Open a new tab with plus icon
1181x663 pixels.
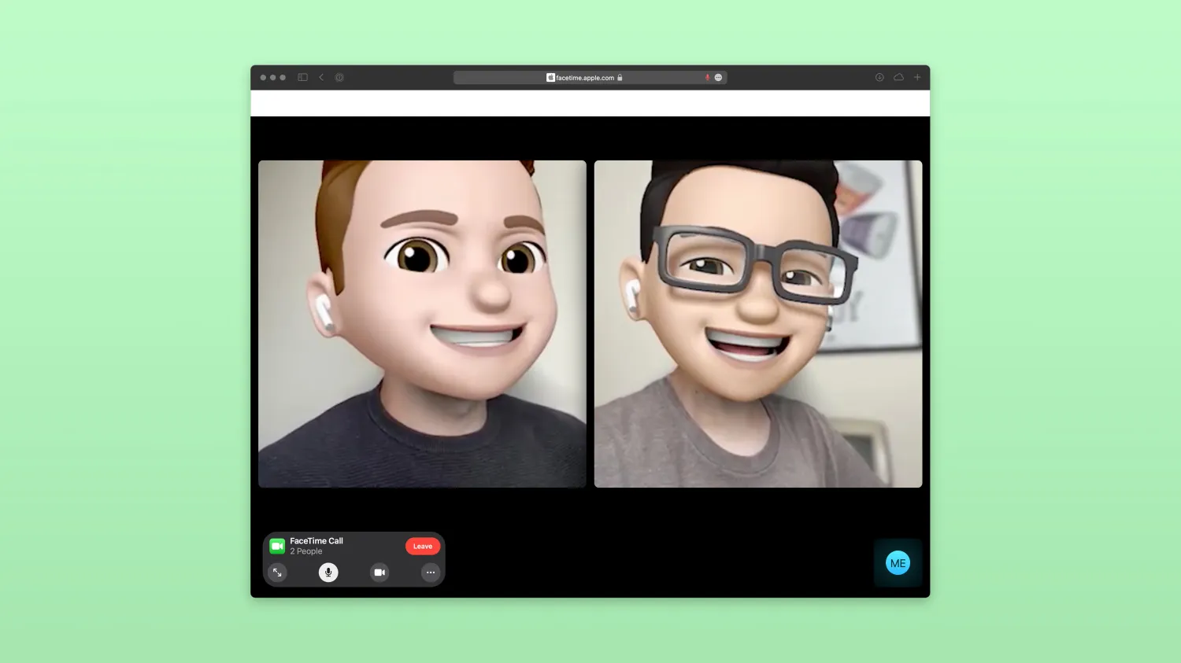917,77
